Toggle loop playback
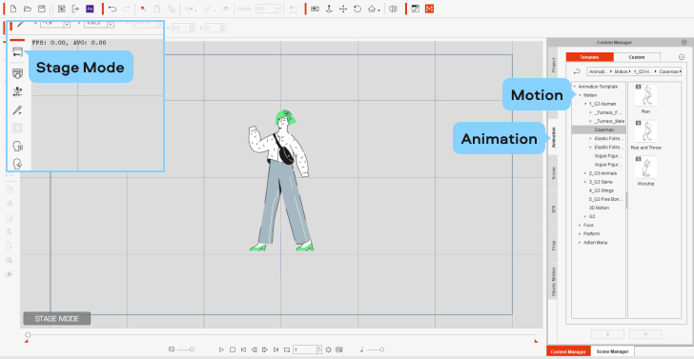 287,349
